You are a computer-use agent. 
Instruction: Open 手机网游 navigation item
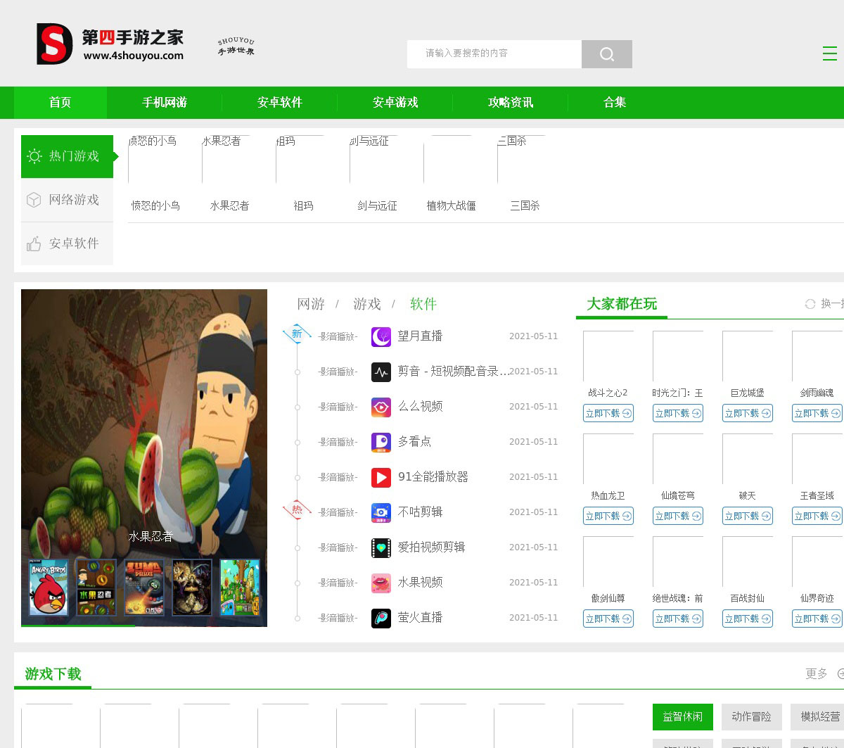165,103
